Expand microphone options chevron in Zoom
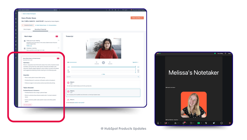The width and height of the screenshot is (247, 140). 161,123
